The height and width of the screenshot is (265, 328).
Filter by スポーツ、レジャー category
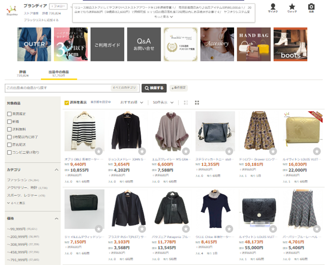tap(26, 195)
